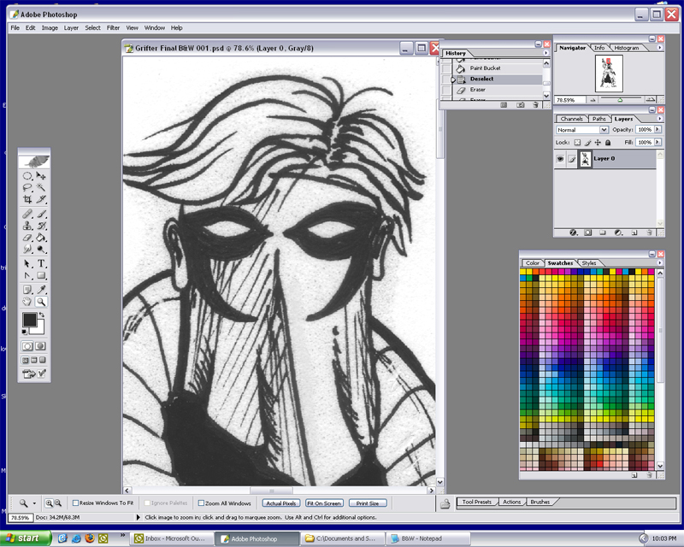
Task: Open the Image menu
Action: click(x=50, y=28)
